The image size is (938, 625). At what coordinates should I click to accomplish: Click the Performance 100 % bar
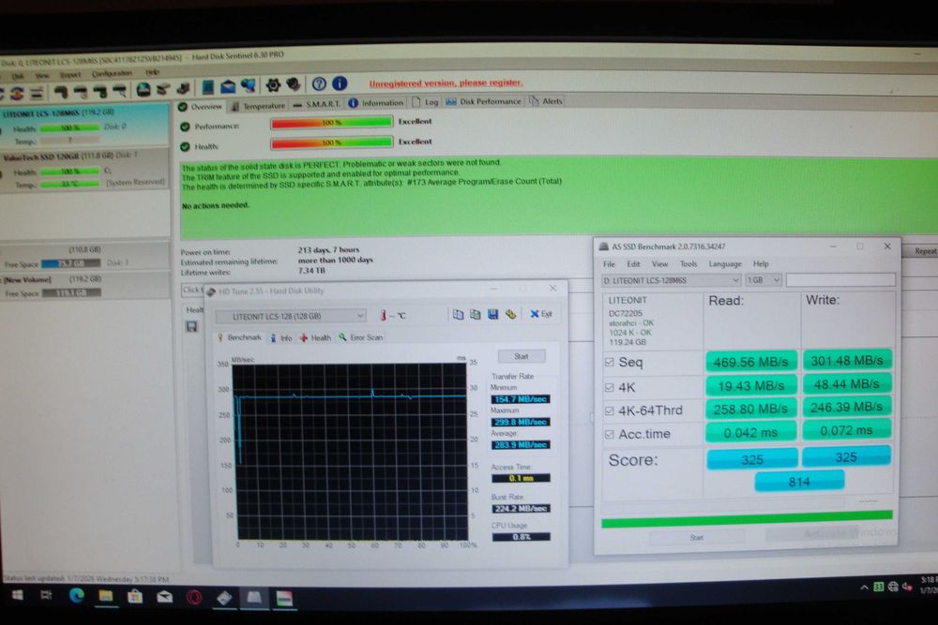(331, 123)
